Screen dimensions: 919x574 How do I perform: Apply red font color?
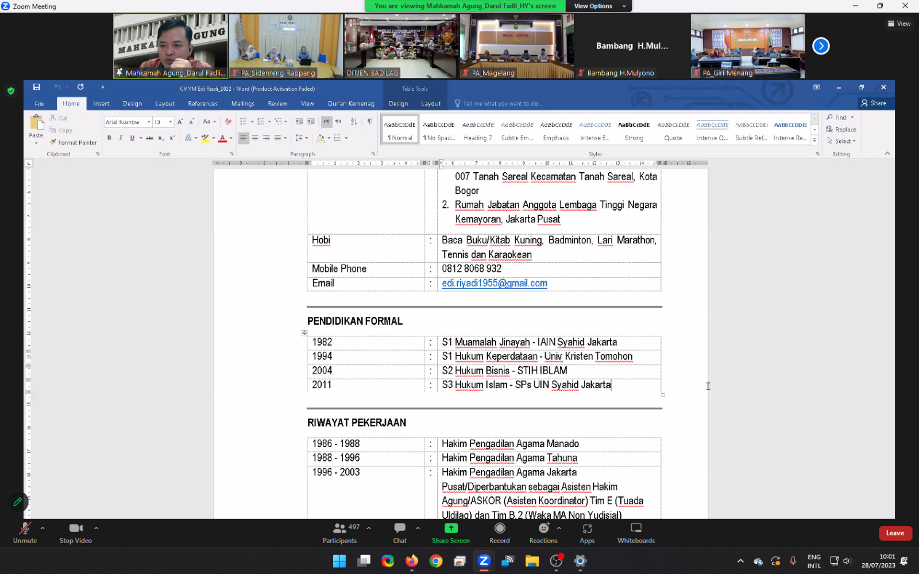[222, 138]
